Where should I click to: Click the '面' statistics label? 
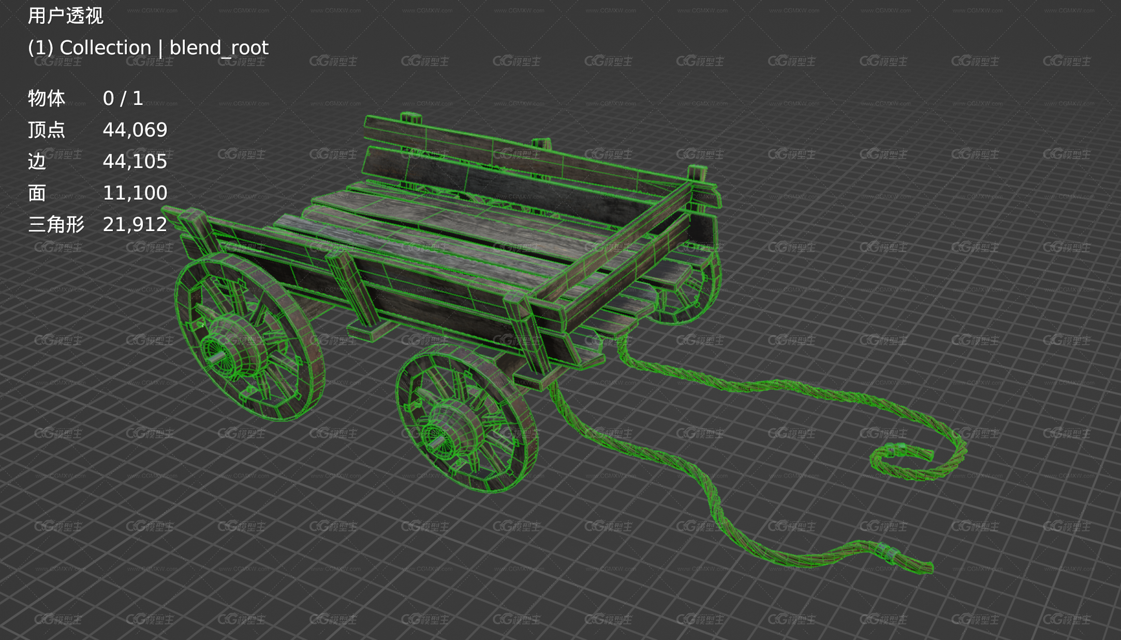pyautogui.click(x=37, y=193)
